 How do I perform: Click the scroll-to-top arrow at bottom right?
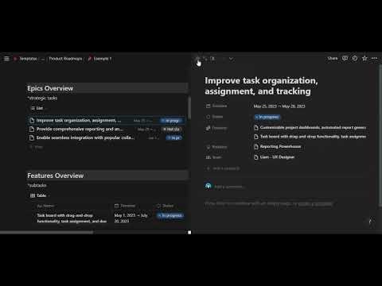[370, 222]
